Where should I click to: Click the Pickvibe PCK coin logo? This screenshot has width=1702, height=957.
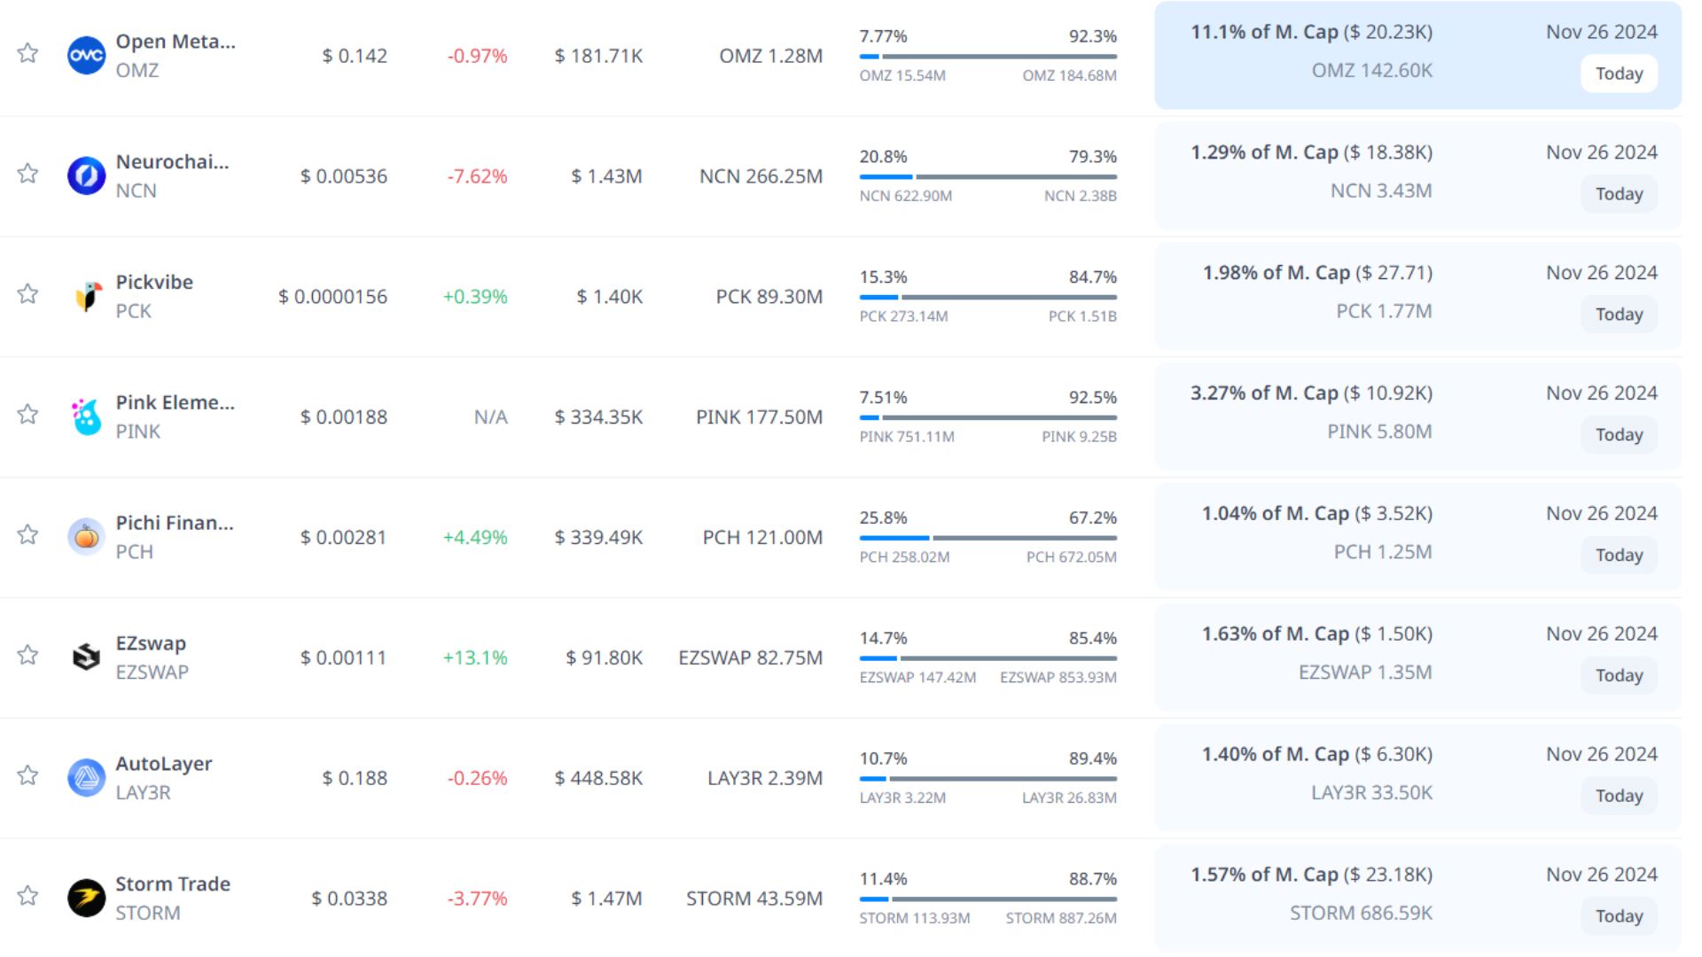point(86,297)
